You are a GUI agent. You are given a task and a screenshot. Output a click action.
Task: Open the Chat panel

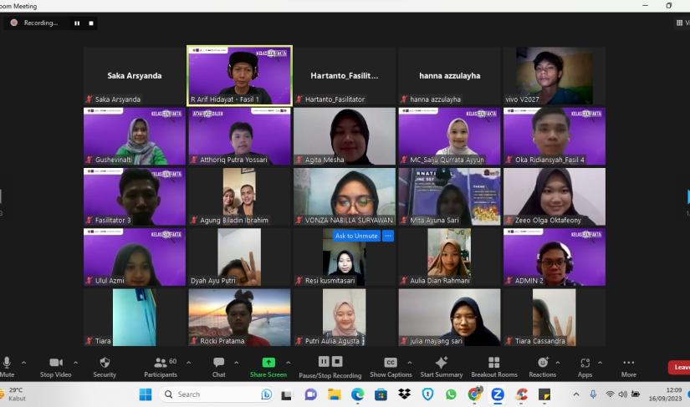218,366
